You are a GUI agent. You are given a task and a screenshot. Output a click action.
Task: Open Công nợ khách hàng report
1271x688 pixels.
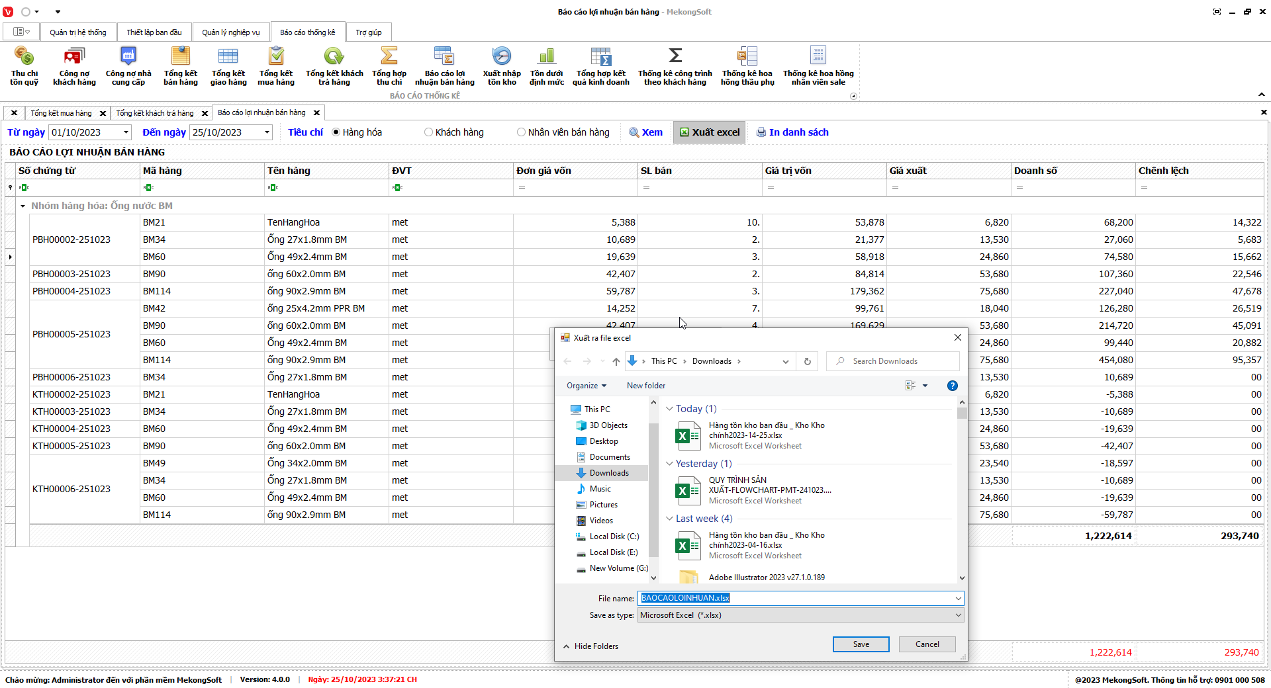pos(74,66)
